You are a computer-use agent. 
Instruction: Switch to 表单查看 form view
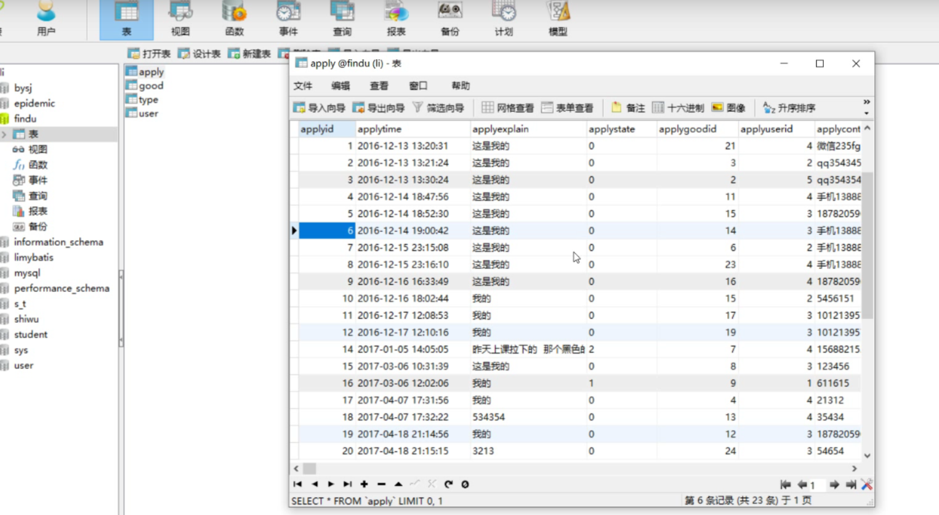coord(567,108)
